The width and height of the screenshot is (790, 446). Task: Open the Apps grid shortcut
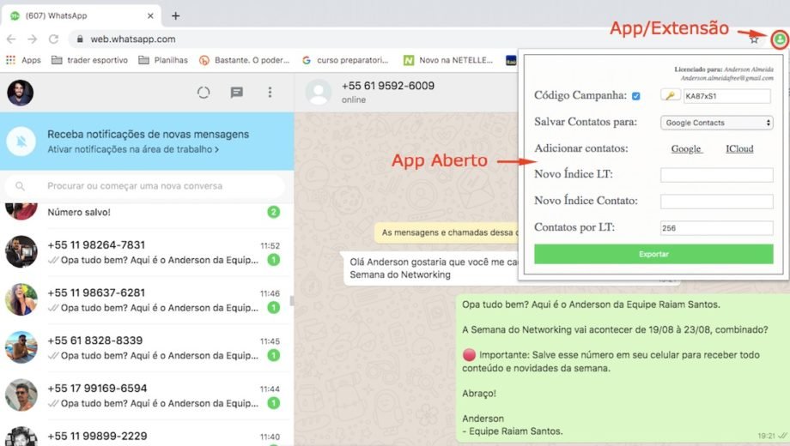click(23, 60)
